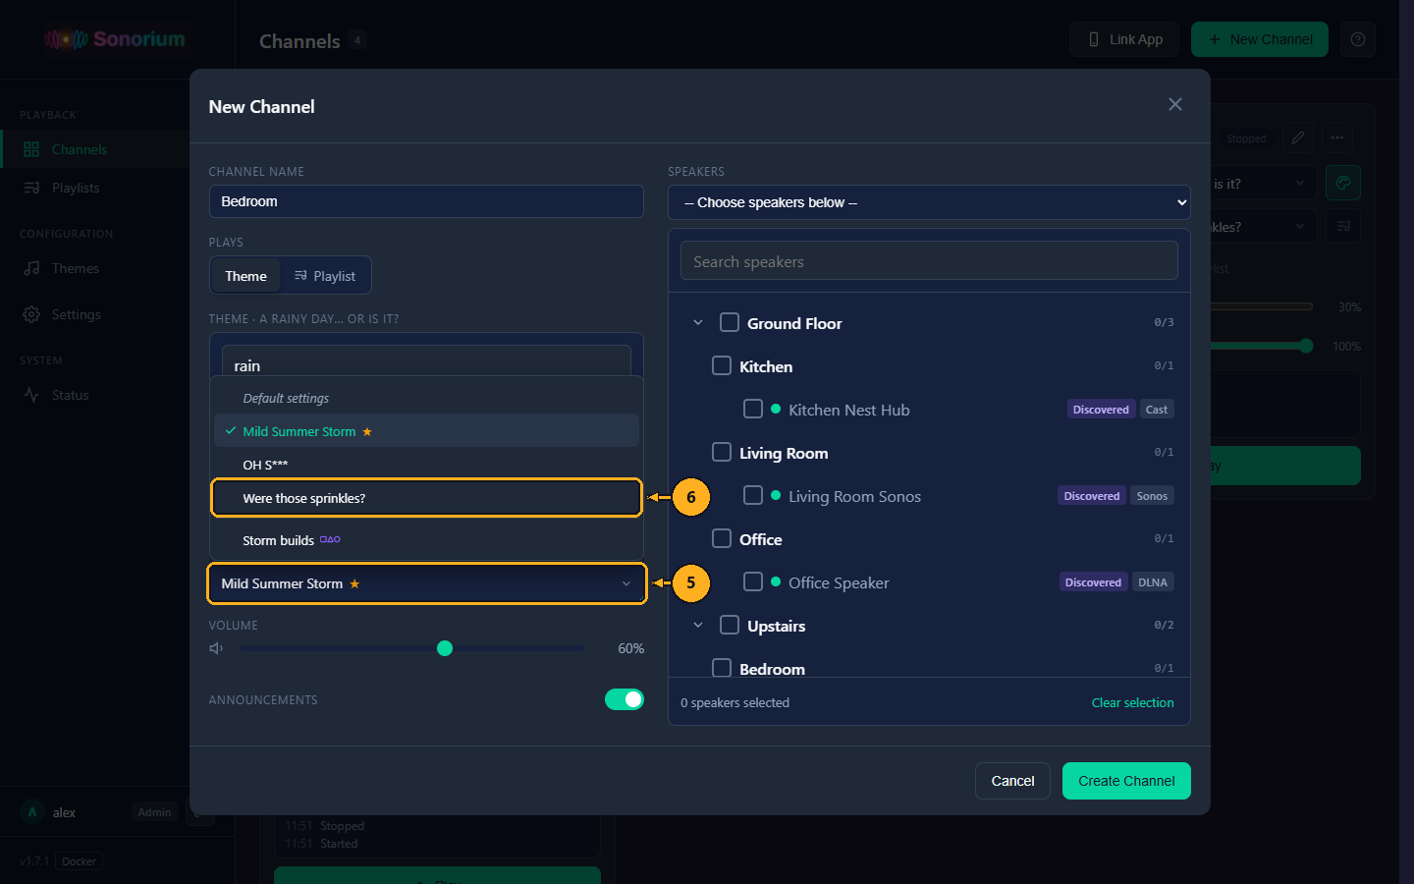The height and width of the screenshot is (884, 1414).
Task: Click the green New Channel button
Action: coord(1260,39)
